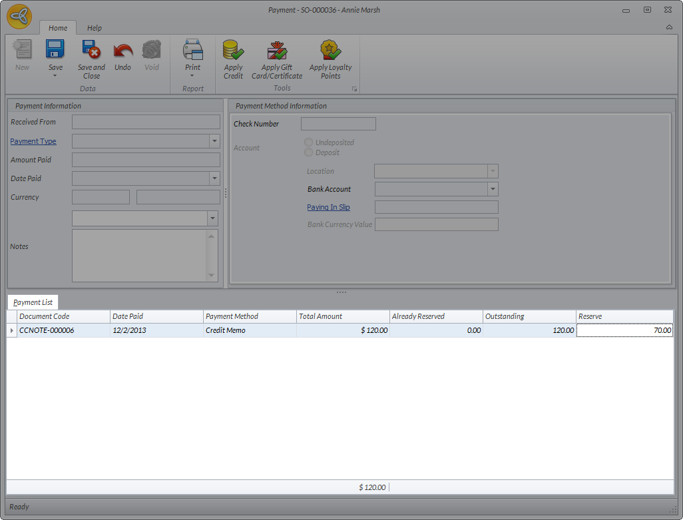This screenshot has height=520, width=683.
Task: Expand the Bank Account dropdown
Action: pyautogui.click(x=493, y=189)
